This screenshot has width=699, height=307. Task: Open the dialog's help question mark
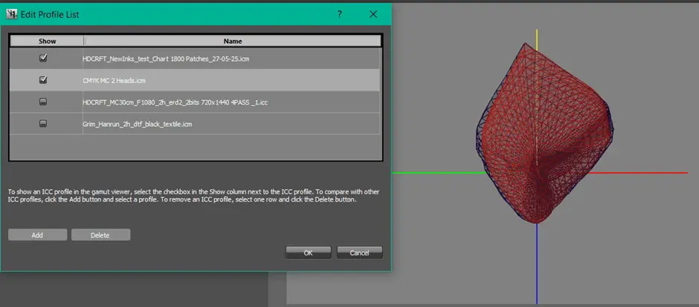[340, 15]
